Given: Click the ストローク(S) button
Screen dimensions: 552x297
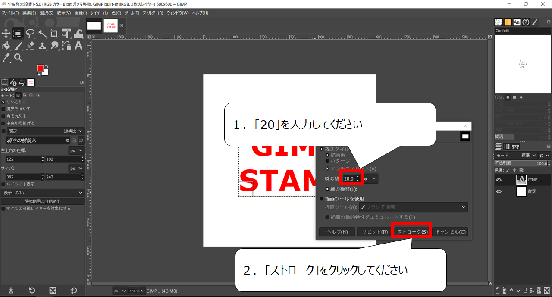Looking at the screenshot, I should click(x=412, y=232).
